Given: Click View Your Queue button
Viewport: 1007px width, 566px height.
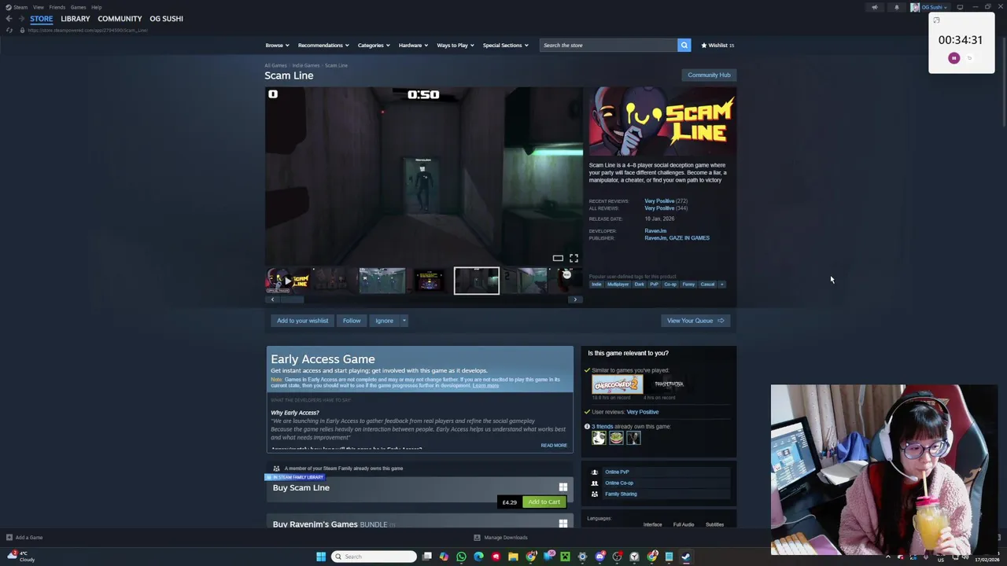Looking at the screenshot, I should coord(695,321).
